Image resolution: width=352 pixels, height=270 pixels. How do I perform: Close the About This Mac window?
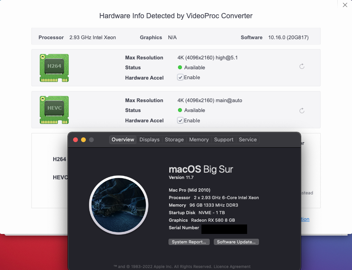click(x=75, y=140)
